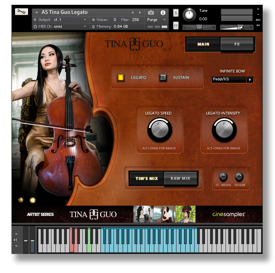Select the middle Tina Guo thumbnail

(164, 214)
